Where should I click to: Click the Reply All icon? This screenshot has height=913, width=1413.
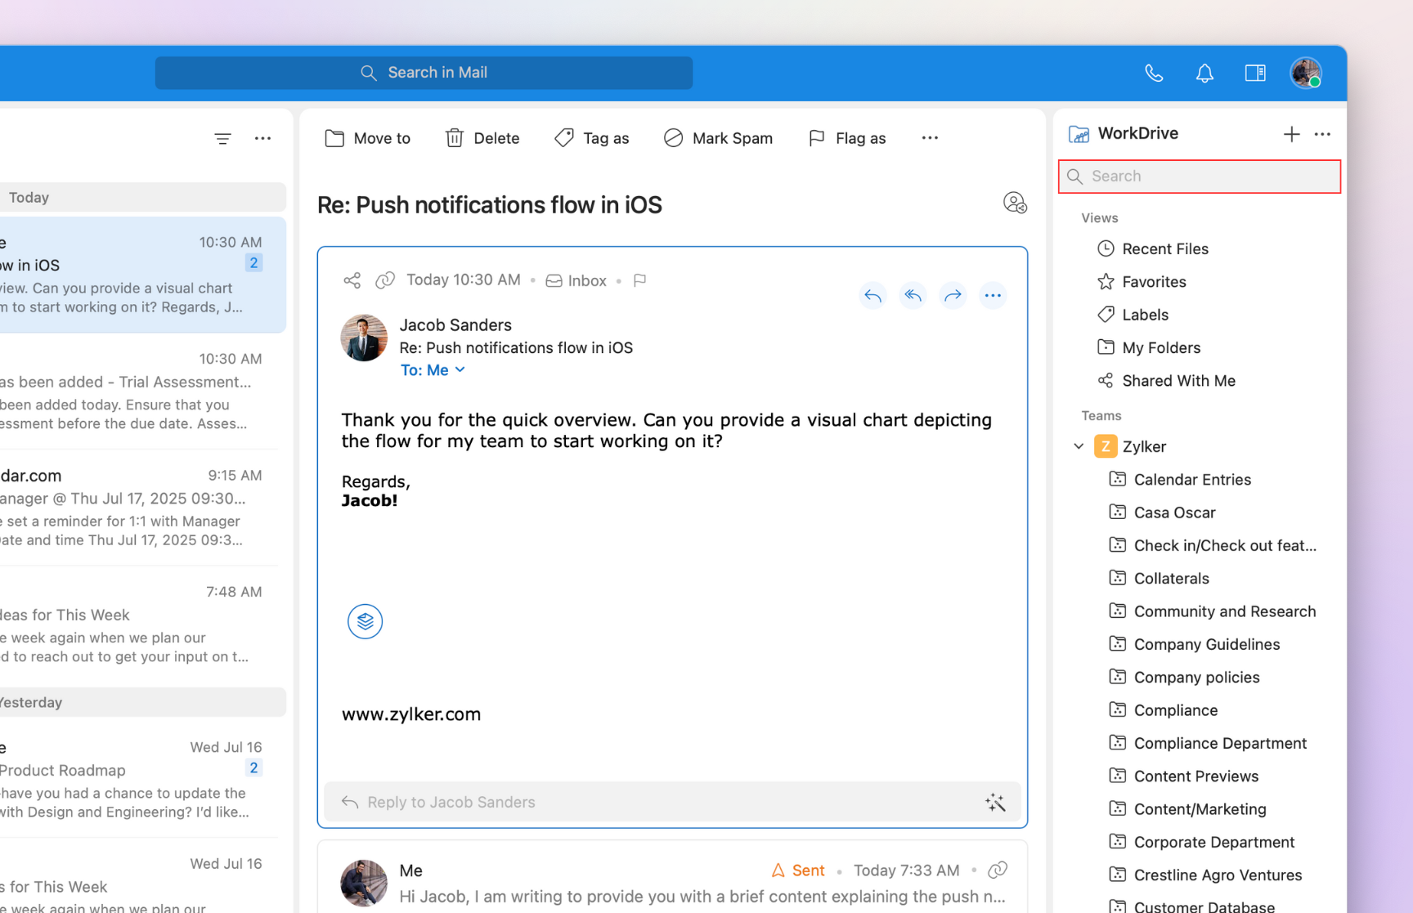(913, 296)
